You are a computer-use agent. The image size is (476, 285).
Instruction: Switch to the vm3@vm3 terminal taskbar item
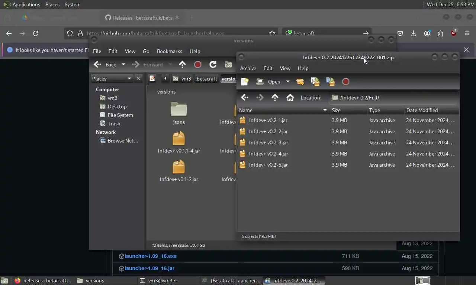169,281
